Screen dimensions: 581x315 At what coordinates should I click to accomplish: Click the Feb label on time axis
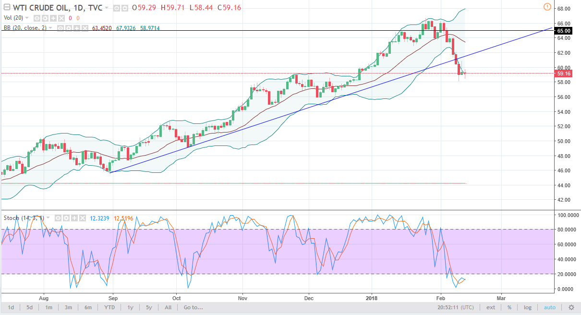[x=440, y=298]
